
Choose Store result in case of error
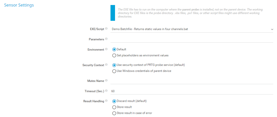[x=114, y=113]
